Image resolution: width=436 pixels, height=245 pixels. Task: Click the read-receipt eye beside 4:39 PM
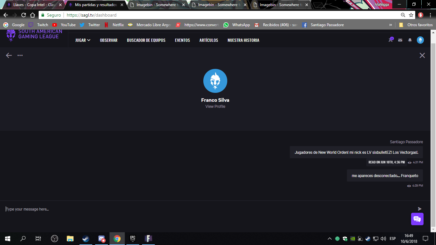click(409, 186)
